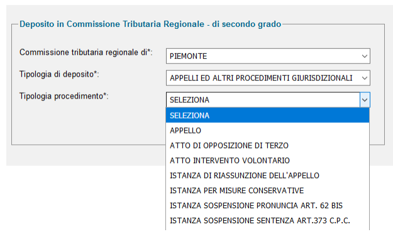Click the SELEZIONA value in procedimento field
This screenshot has height=249, width=393.
click(x=189, y=100)
